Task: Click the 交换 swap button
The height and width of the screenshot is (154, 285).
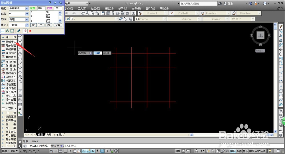Action: 58,25
